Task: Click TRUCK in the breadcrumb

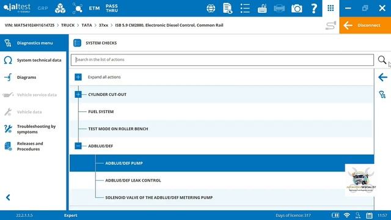Action: [68, 25]
